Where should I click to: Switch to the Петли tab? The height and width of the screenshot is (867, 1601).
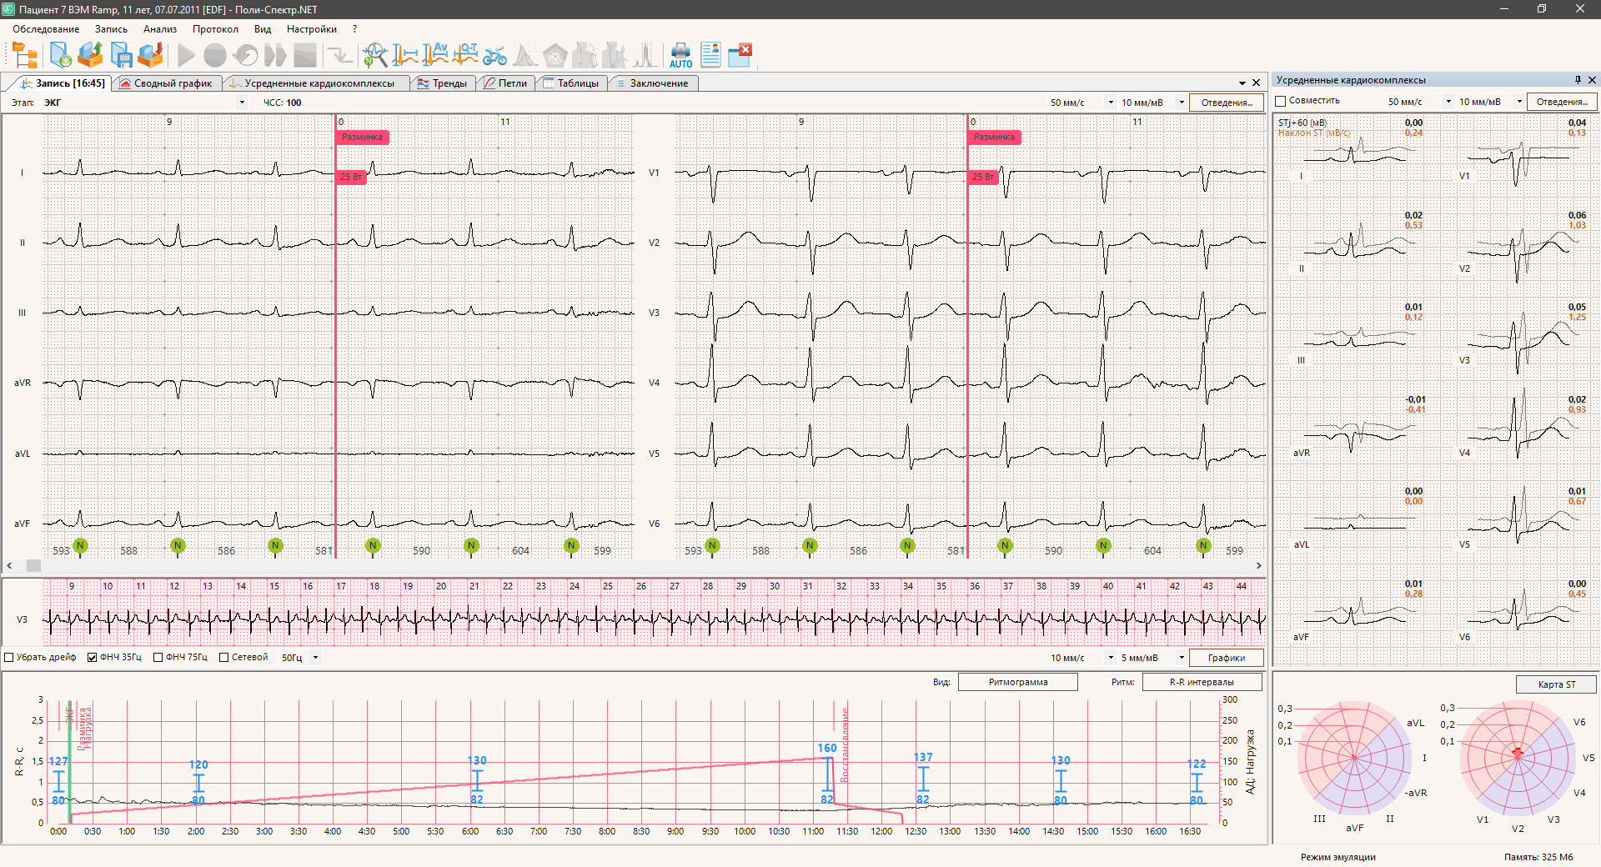(506, 83)
